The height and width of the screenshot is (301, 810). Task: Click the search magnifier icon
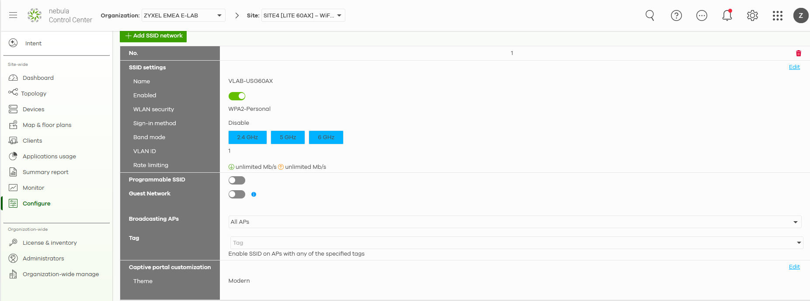(x=650, y=16)
